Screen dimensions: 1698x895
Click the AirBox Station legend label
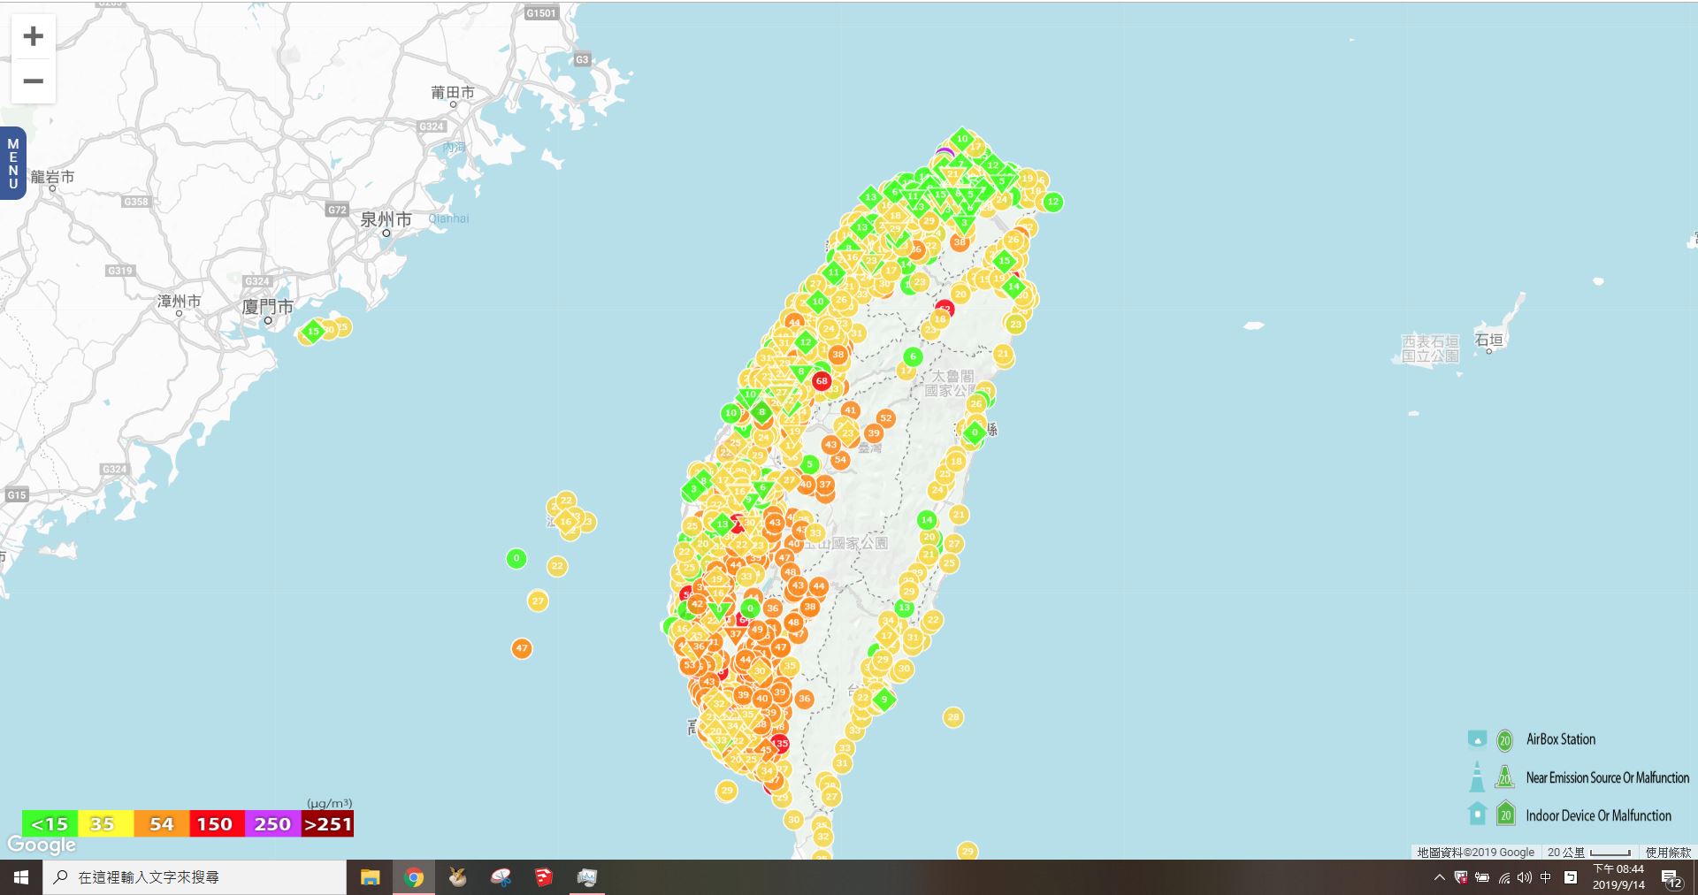(x=1561, y=739)
